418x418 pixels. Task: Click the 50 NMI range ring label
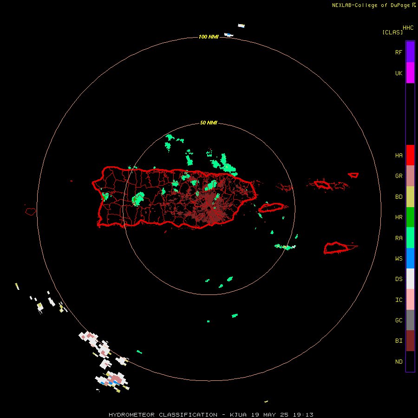209,123
